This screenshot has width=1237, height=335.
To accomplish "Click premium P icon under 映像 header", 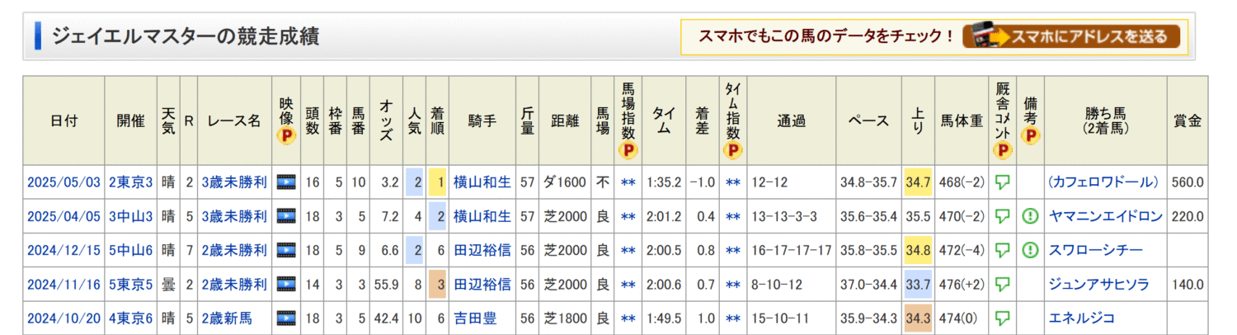I will click(286, 136).
